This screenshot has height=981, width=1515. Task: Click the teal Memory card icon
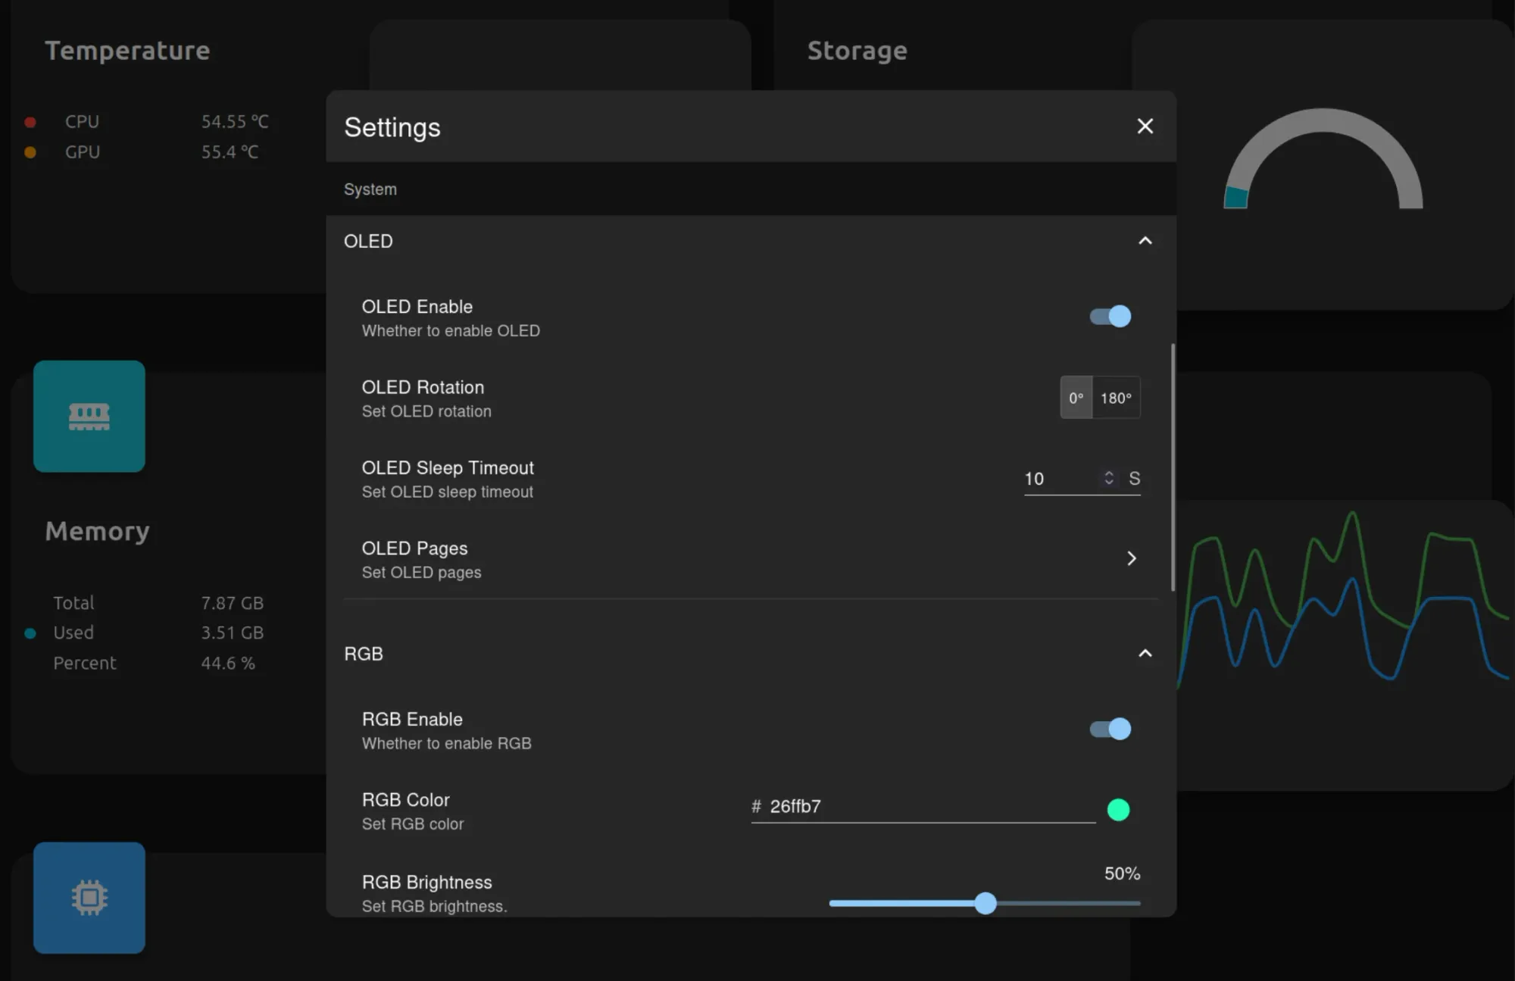[89, 417]
